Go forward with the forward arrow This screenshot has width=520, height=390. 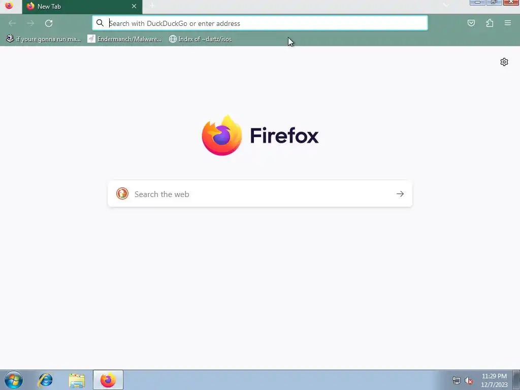coord(30,23)
